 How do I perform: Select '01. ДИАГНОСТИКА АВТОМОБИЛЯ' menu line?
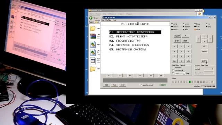pyautogui.click(x=135, y=32)
